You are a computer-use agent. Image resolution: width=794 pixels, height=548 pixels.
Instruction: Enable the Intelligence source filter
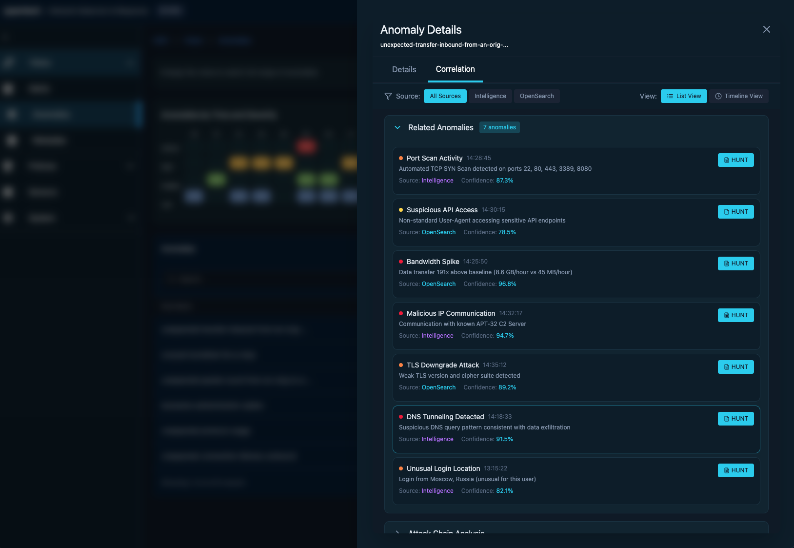pos(490,96)
